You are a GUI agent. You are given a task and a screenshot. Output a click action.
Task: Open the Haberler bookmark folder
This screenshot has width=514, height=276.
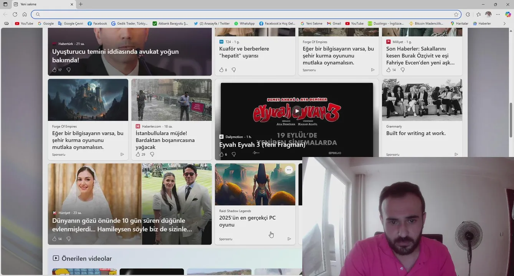click(482, 23)
